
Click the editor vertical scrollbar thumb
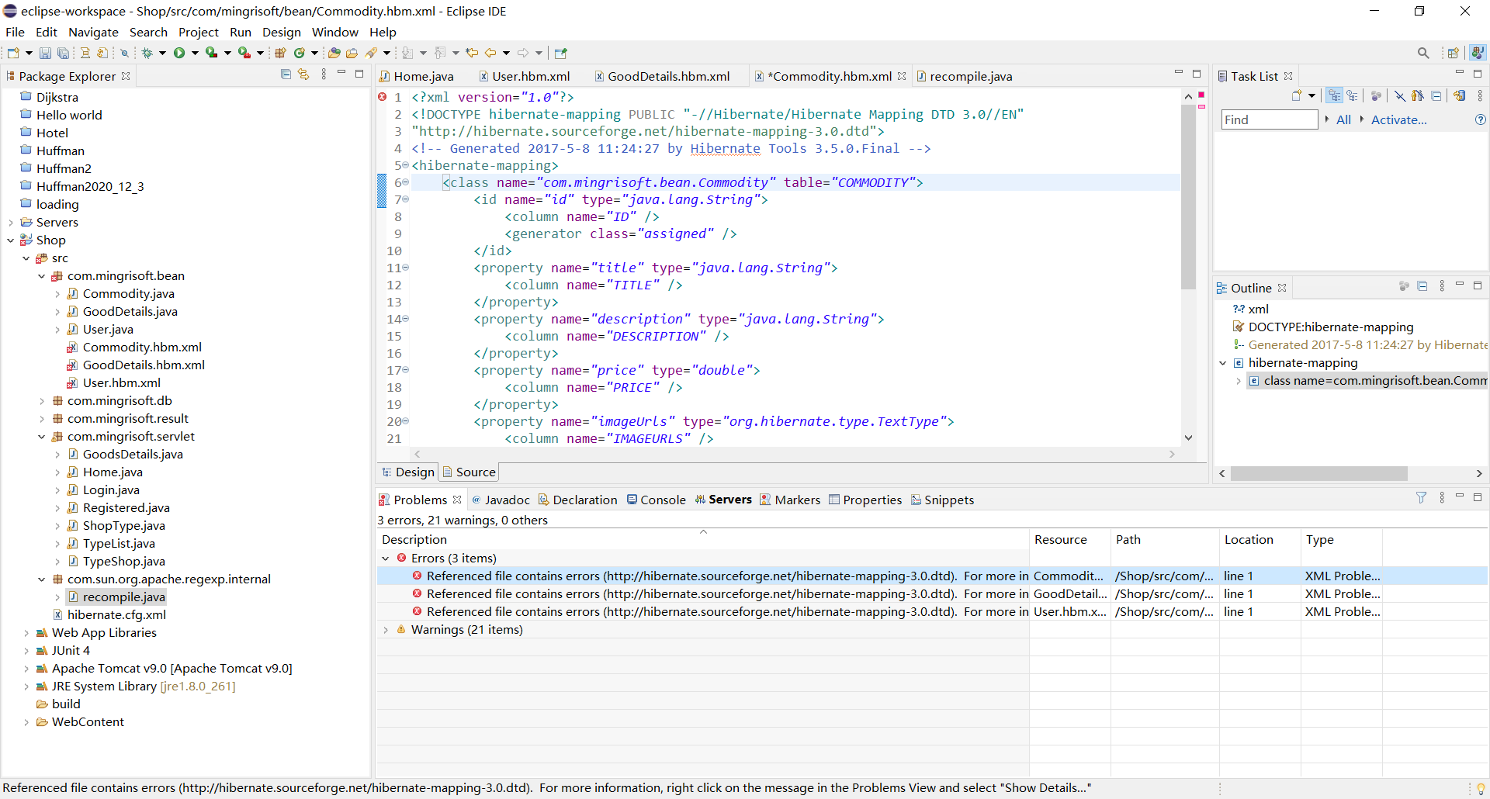[1188, 197]
